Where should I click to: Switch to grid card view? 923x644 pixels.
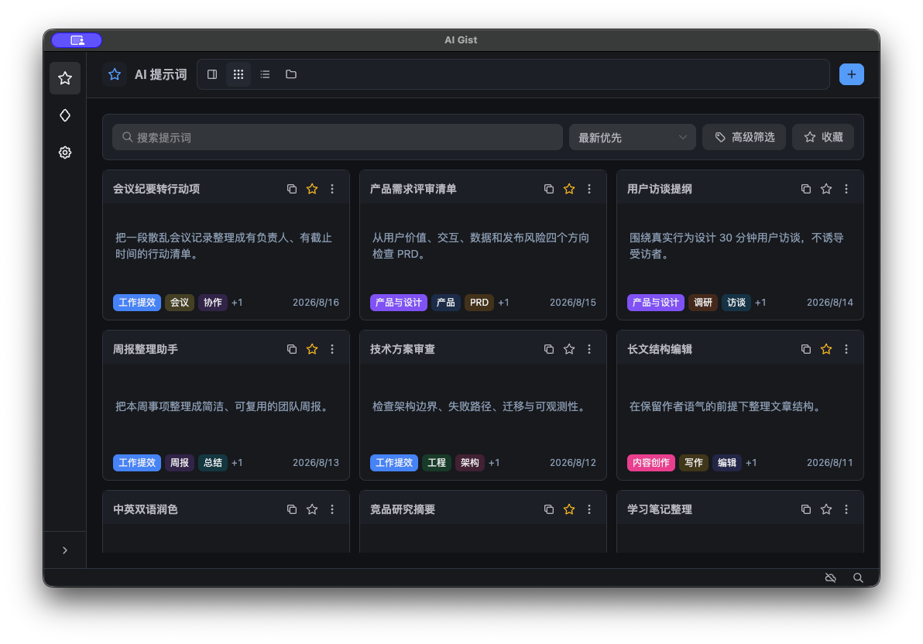click(x=238, y=74)
